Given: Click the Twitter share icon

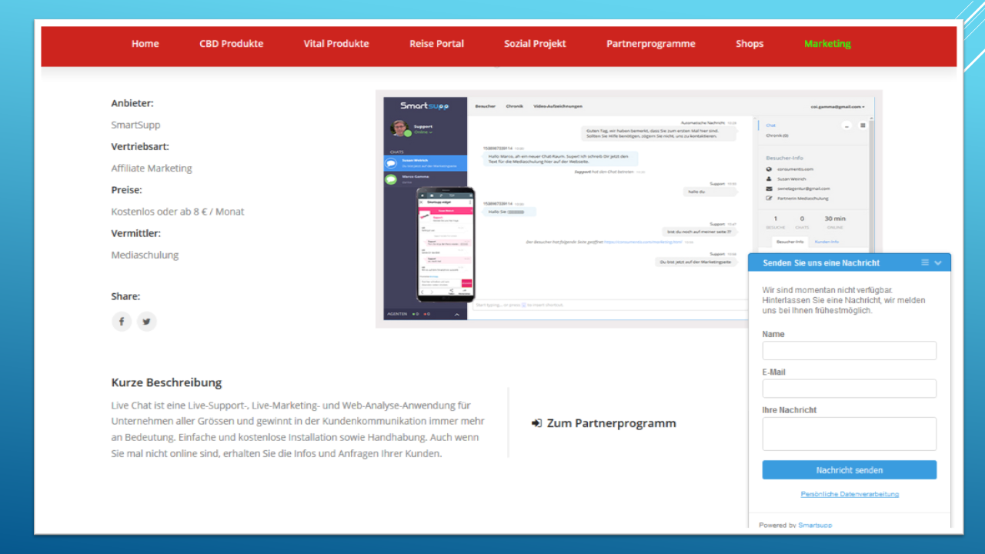Looking at the screenshot, I should click(x=146, y=322).
